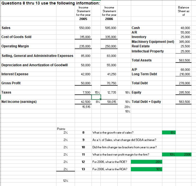The height and width of the screenshot is (186, 196).
Task: Select the 15,515 cell below net income
Action: [83, 107]
